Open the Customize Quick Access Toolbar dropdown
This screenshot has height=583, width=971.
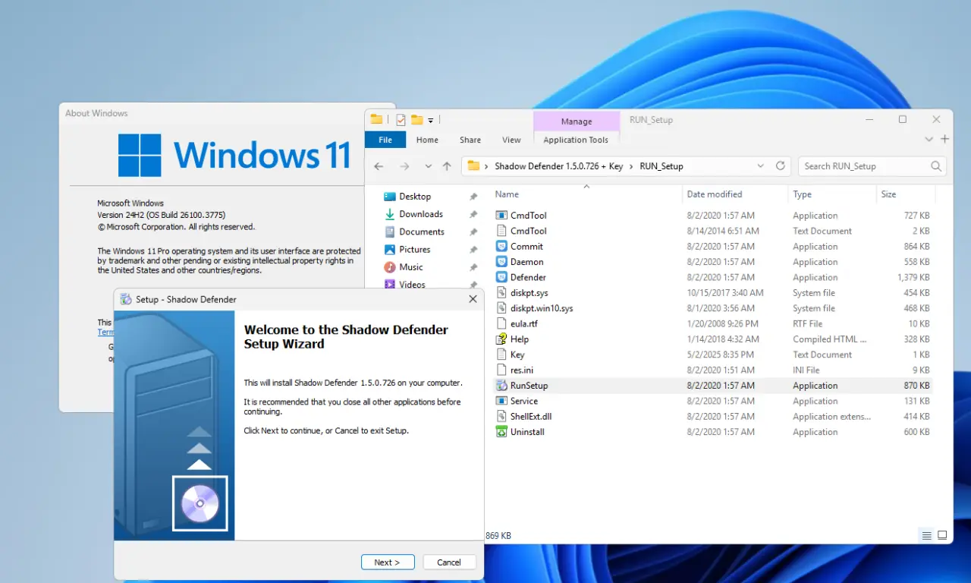pyautogui.click(x=430, y=120)
